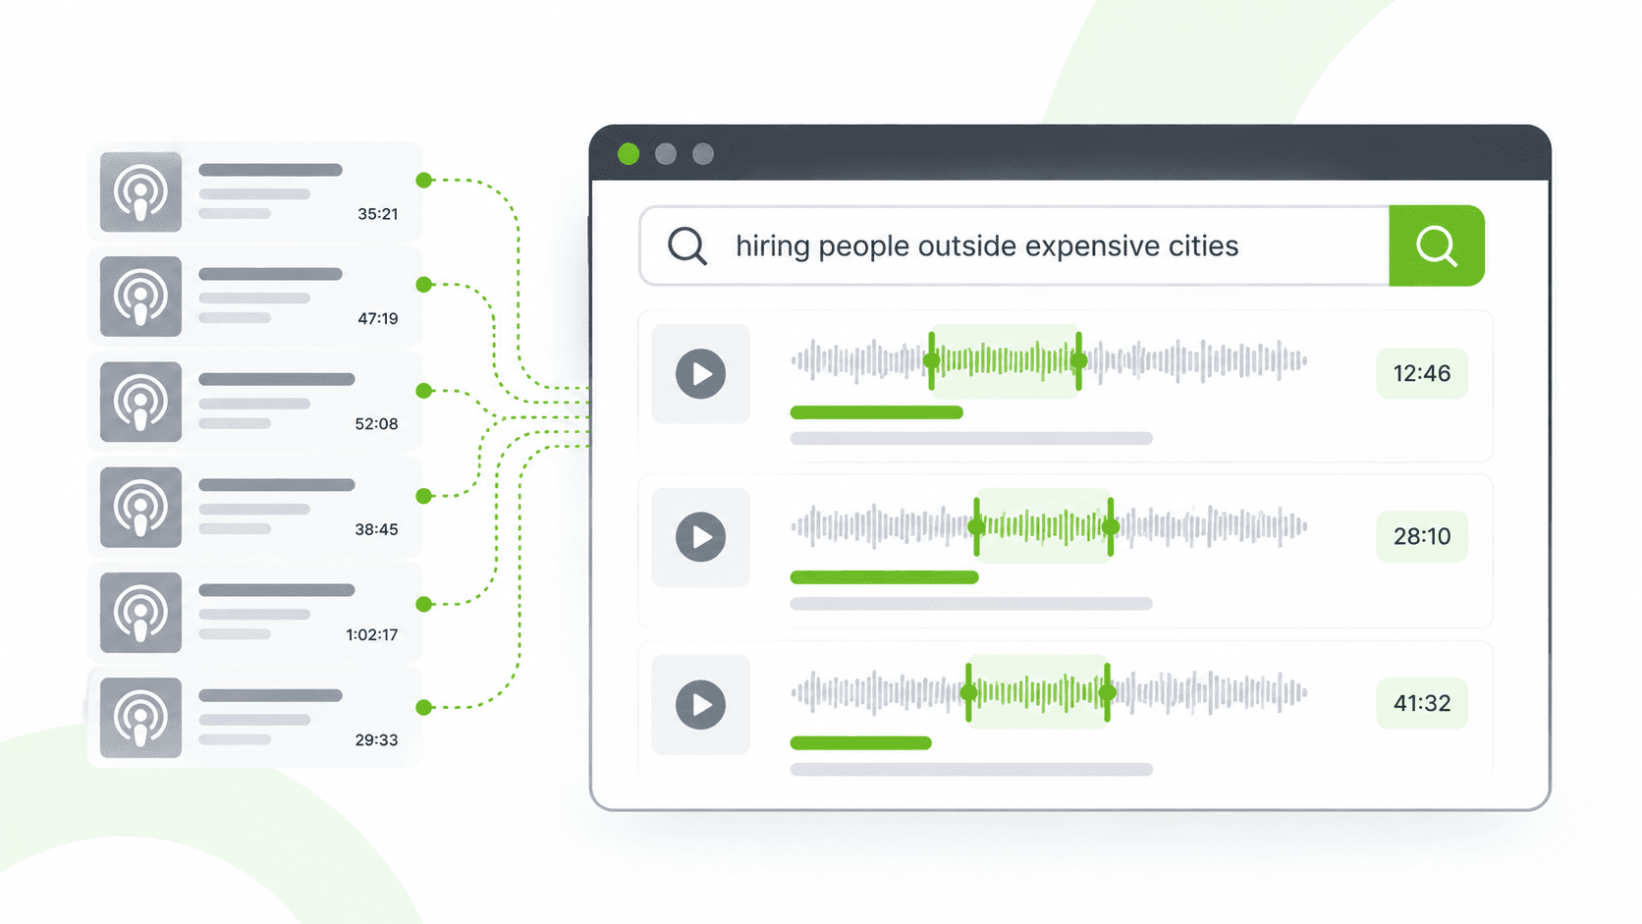Click the green search button
The image size is (1642, 924).
1436,245
